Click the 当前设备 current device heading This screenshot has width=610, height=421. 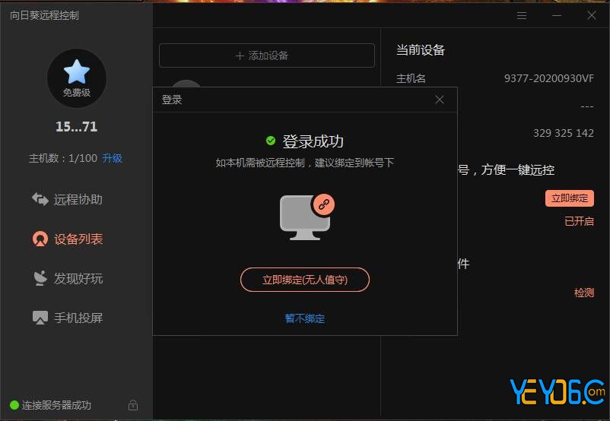click(420, 49)
